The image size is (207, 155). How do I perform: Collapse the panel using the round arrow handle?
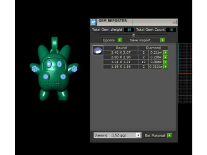(134, 35)
